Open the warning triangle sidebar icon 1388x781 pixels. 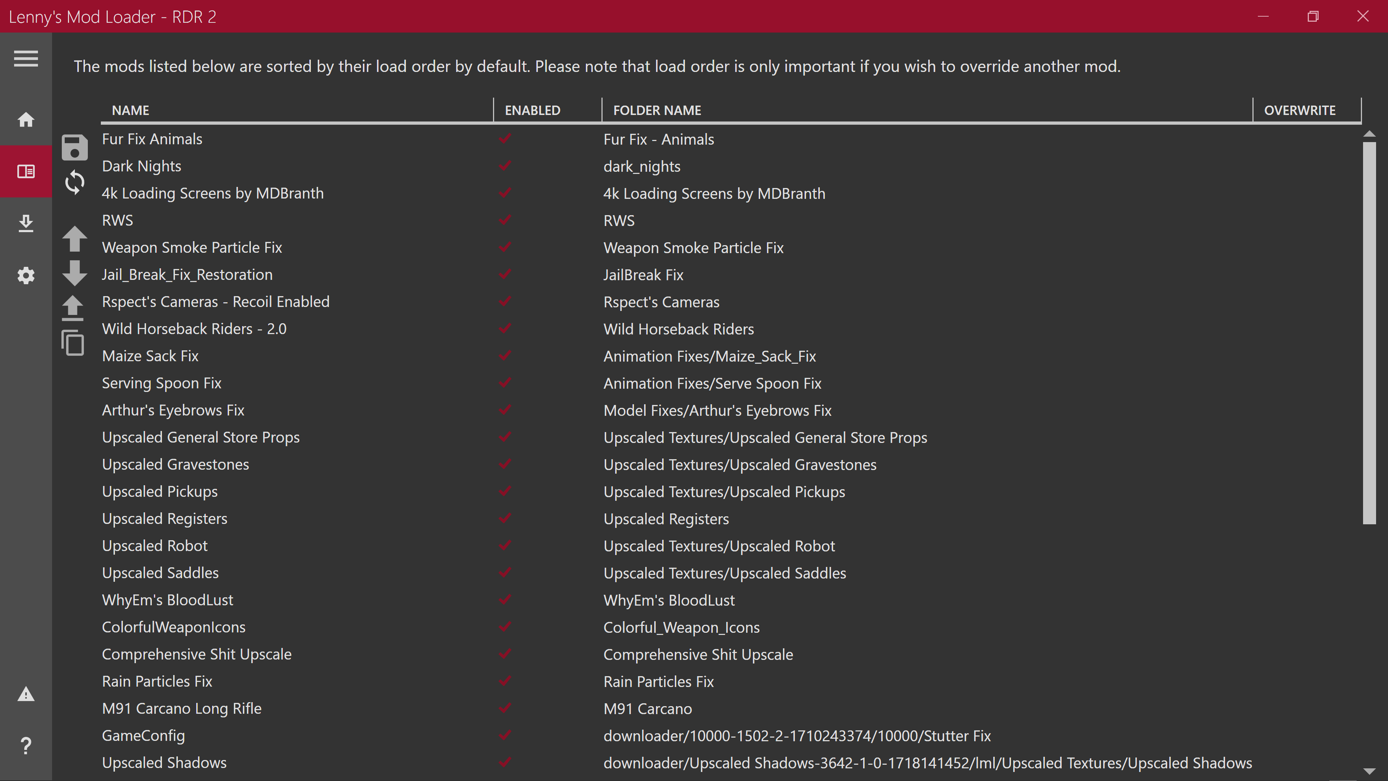click(26, 694)
